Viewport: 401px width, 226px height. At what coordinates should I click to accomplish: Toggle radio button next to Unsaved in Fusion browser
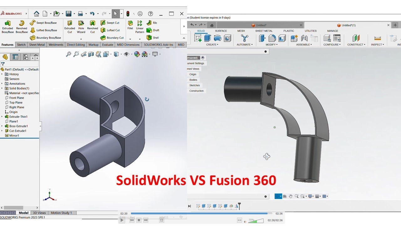(x=203, y=58)
